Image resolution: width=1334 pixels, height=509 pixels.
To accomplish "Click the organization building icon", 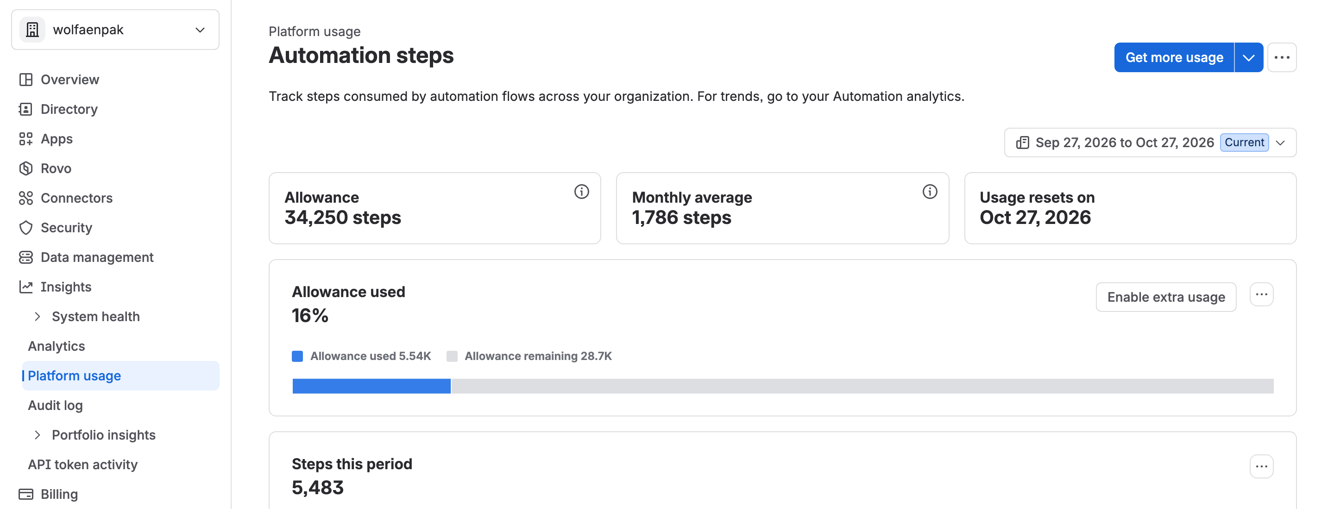I will pos(32,30).
